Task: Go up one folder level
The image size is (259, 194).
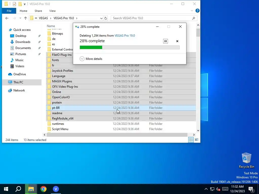Action: [26, 18]
